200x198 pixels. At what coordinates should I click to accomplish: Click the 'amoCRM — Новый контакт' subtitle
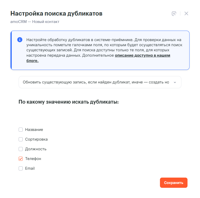click(x=35, y=22)
